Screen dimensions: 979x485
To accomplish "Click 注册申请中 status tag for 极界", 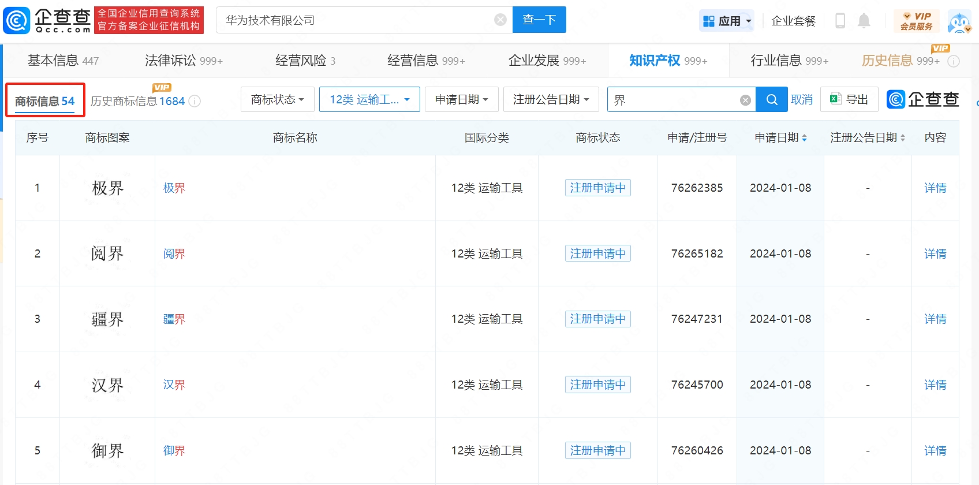I will [598, 188].
